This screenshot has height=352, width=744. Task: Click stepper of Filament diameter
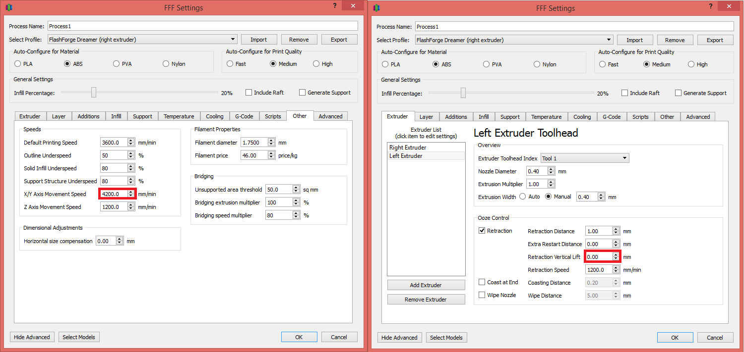click(271, 143)
